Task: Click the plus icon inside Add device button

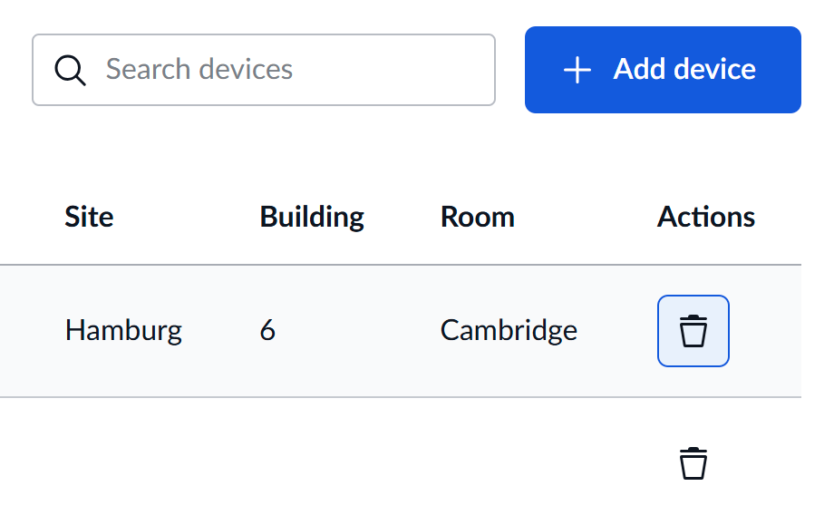Action: coord(577,69)
